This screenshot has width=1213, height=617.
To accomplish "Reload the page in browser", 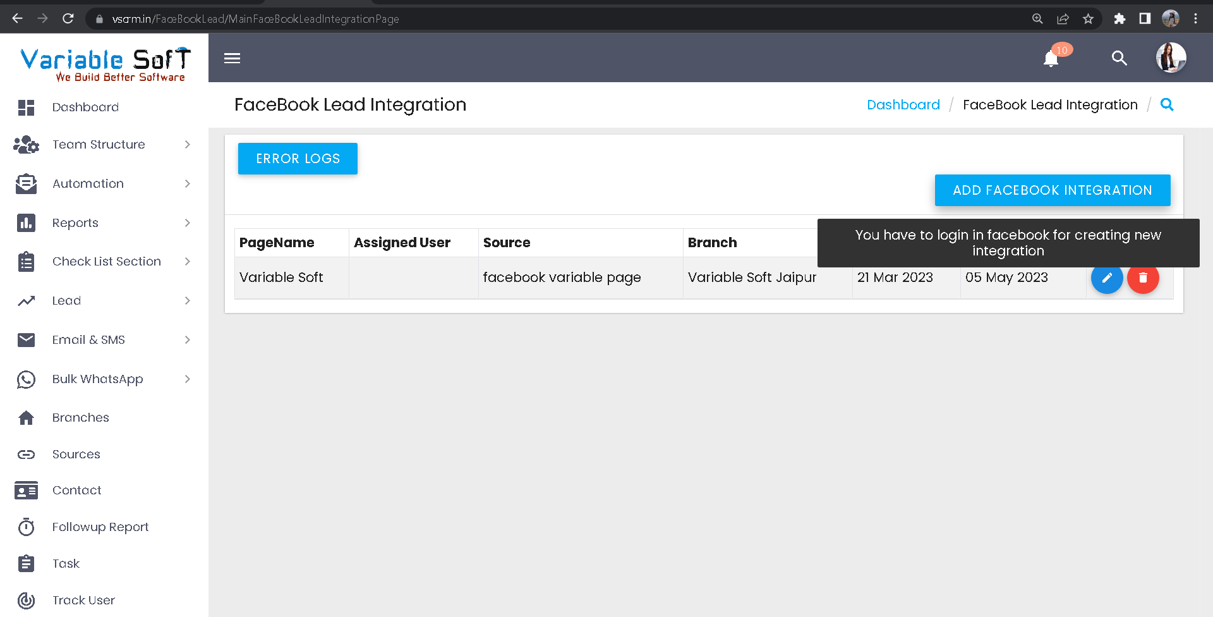I will click(x=68, y=19).
